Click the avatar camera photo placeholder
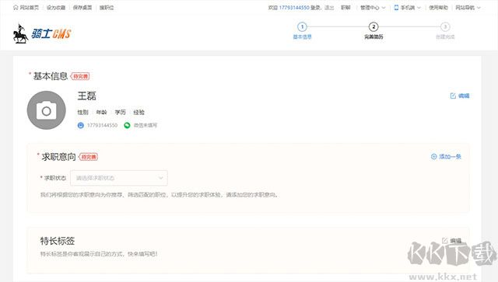Viewport: 498px width, 282px height. tap(47, 110)
